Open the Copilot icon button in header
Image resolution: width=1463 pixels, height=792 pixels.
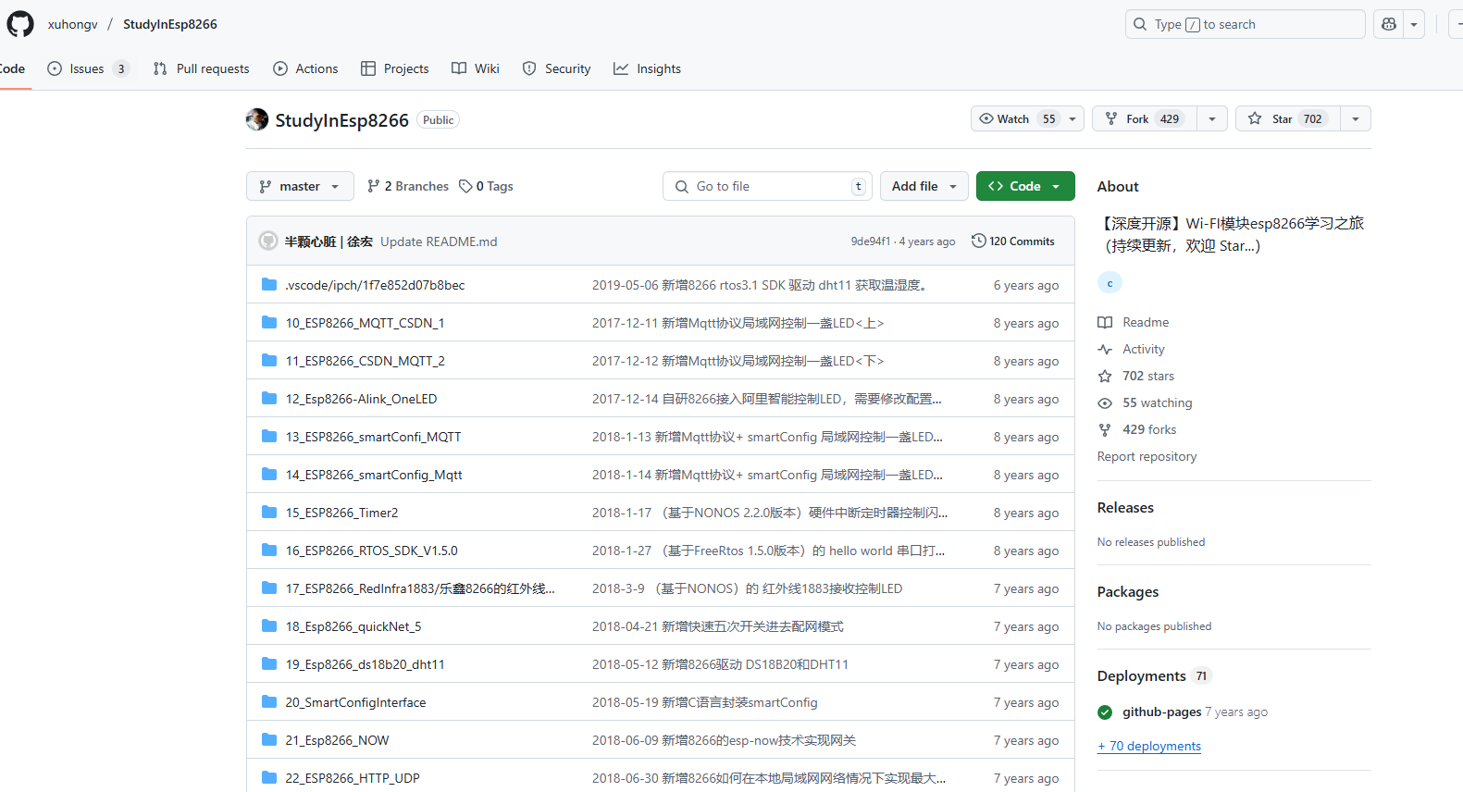pyautogui.click(x=1388, y=24)
